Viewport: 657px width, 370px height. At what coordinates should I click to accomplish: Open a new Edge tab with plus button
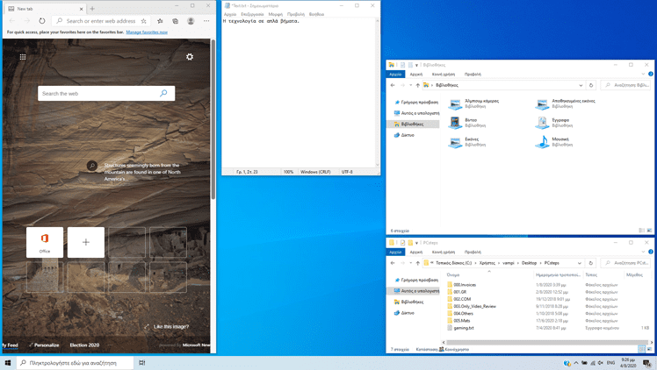click(x=92, y=9)
